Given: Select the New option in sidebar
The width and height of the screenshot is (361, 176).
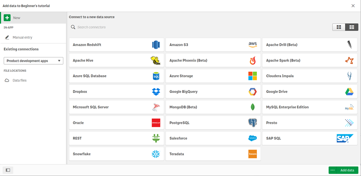Looking at the screenshot, I should point(17,18).
